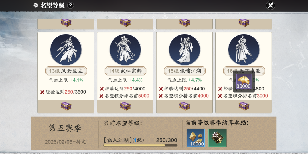The height and width of the screenshot is (154, 308).
Task: Select the 傲啸江湖 character portrait
Action: point(185,50)
